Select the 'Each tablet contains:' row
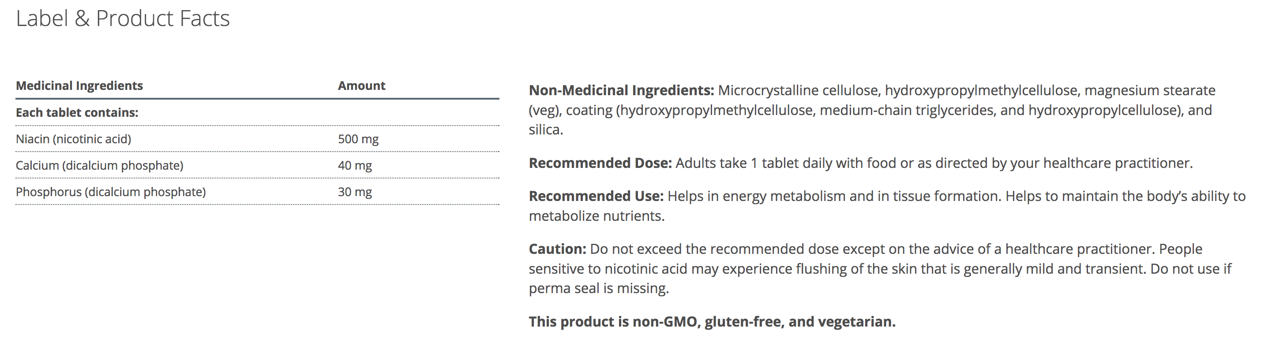The width and height of the screenshot is (1268, 342). [77, 112]
